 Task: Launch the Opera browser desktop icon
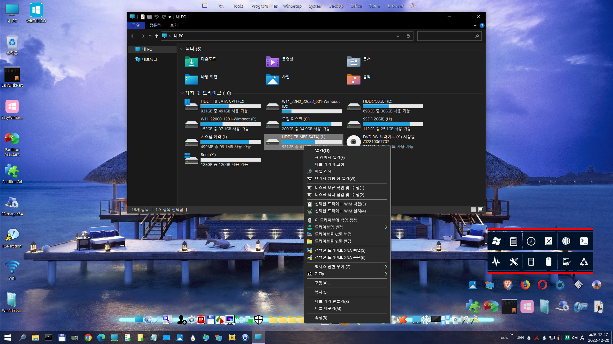[x=542, y=284]
